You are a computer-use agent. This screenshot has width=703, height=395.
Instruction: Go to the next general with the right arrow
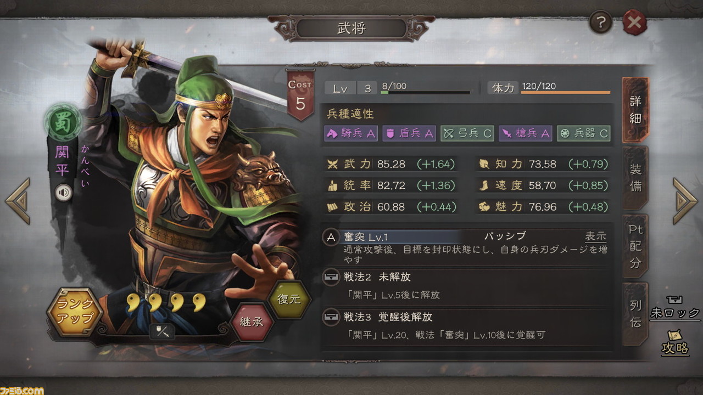685,201
